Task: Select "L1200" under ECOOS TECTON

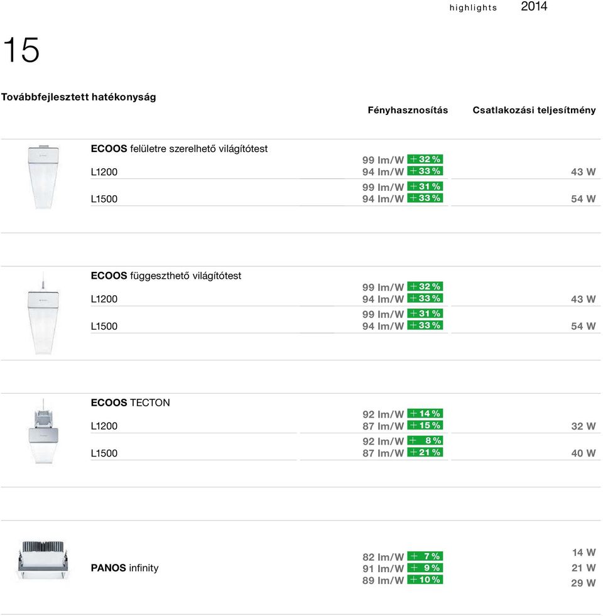Action: pos(104,426)
